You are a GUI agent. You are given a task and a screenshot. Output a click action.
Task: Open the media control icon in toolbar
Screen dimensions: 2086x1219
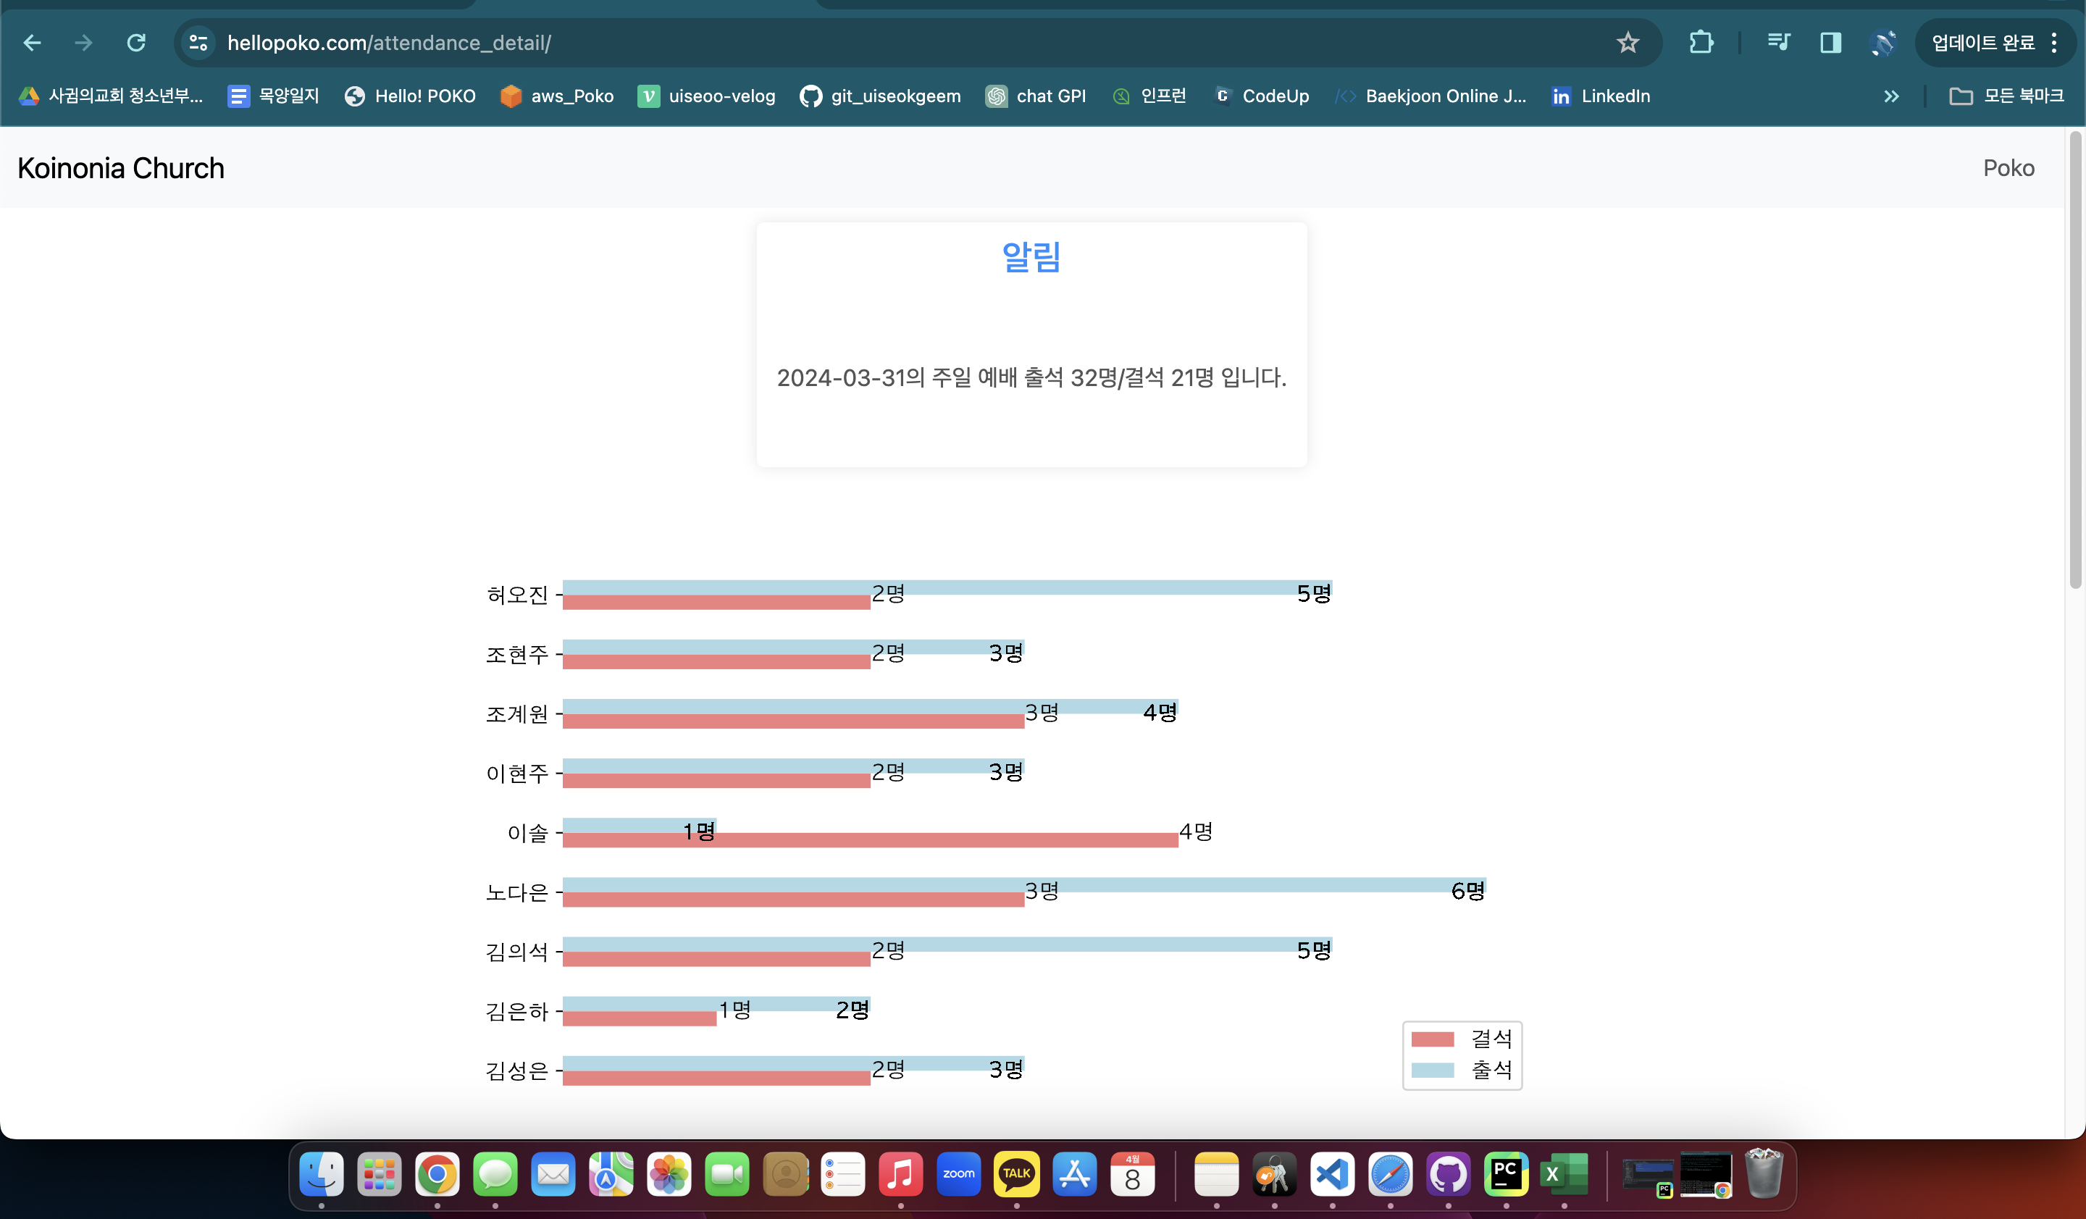pyautogui.click(x=1778, y=42)
